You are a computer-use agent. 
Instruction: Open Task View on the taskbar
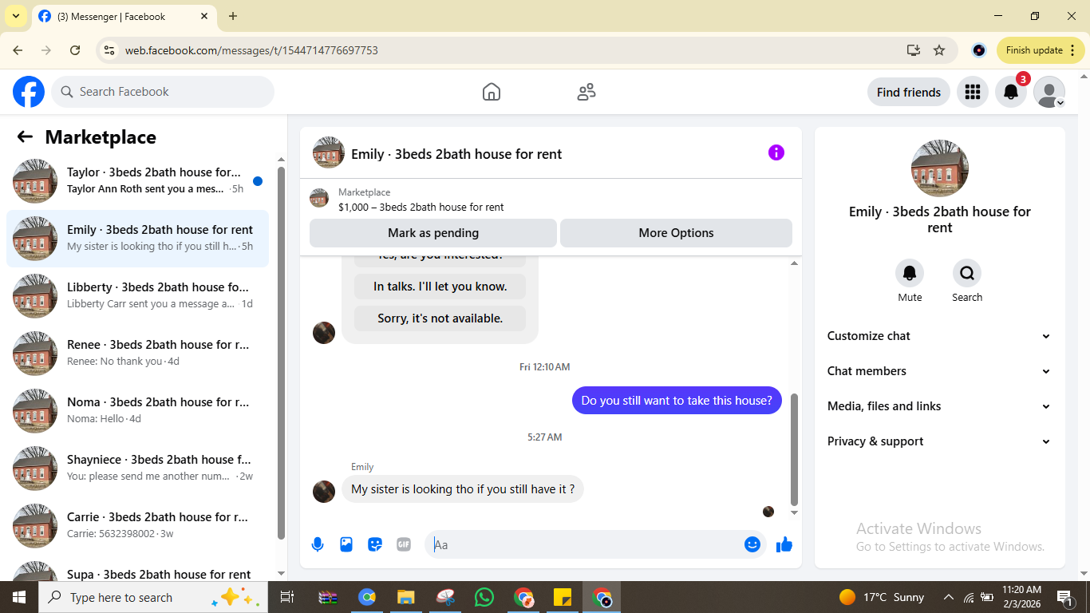click(x=287, y=597)
